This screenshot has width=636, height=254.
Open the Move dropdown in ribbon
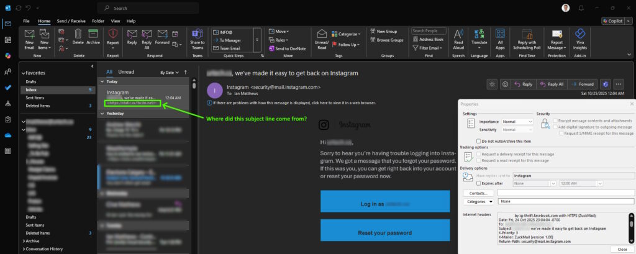point(279,31)
